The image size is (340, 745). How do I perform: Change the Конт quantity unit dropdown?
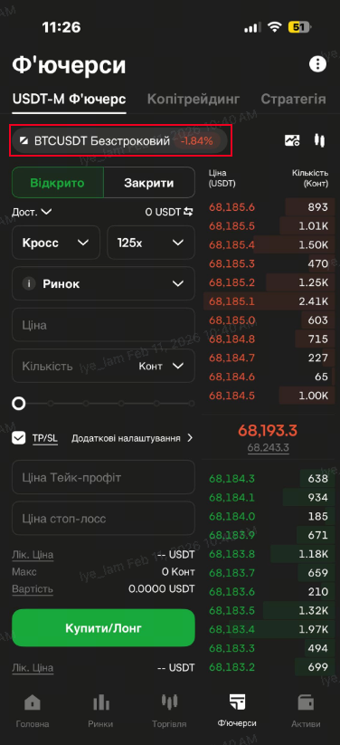[x=161, y=366]
